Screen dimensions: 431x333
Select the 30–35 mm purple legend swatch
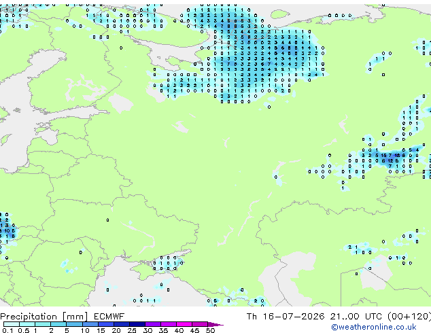(x=152, y=324)
